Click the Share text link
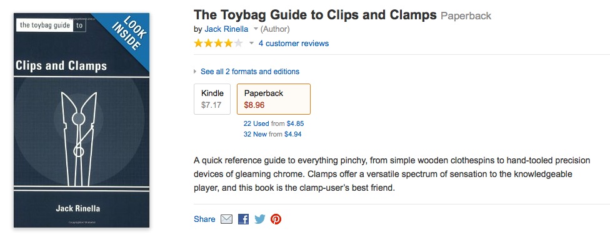The height and width of the screenshot is (245, 610). click(204, 219)
